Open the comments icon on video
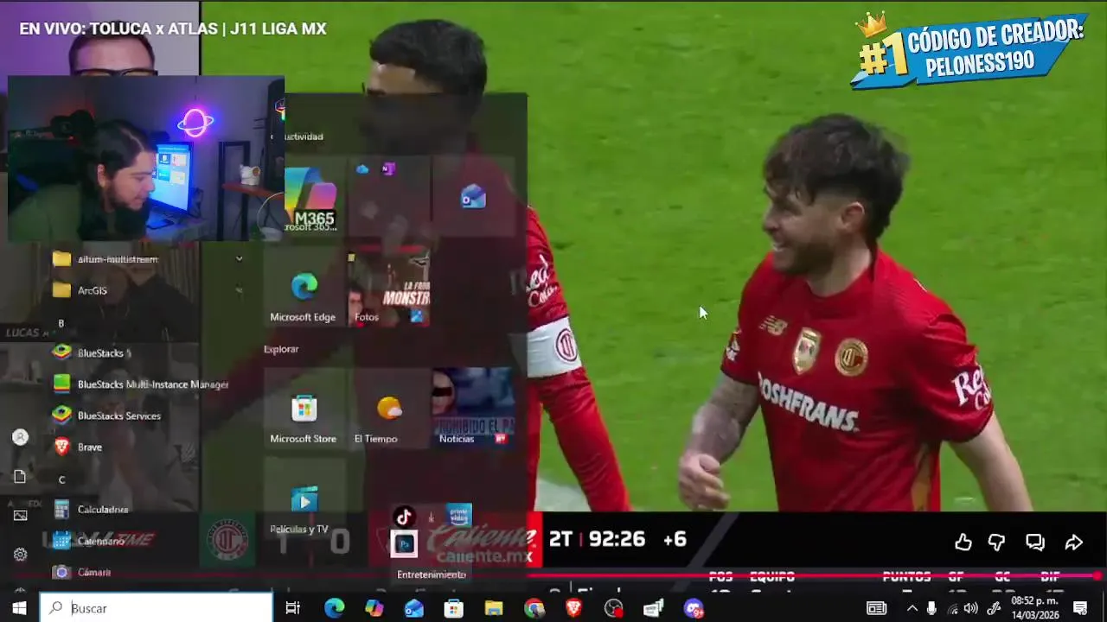Viewport: 1107px width, 622px height. pos(1034,542)
